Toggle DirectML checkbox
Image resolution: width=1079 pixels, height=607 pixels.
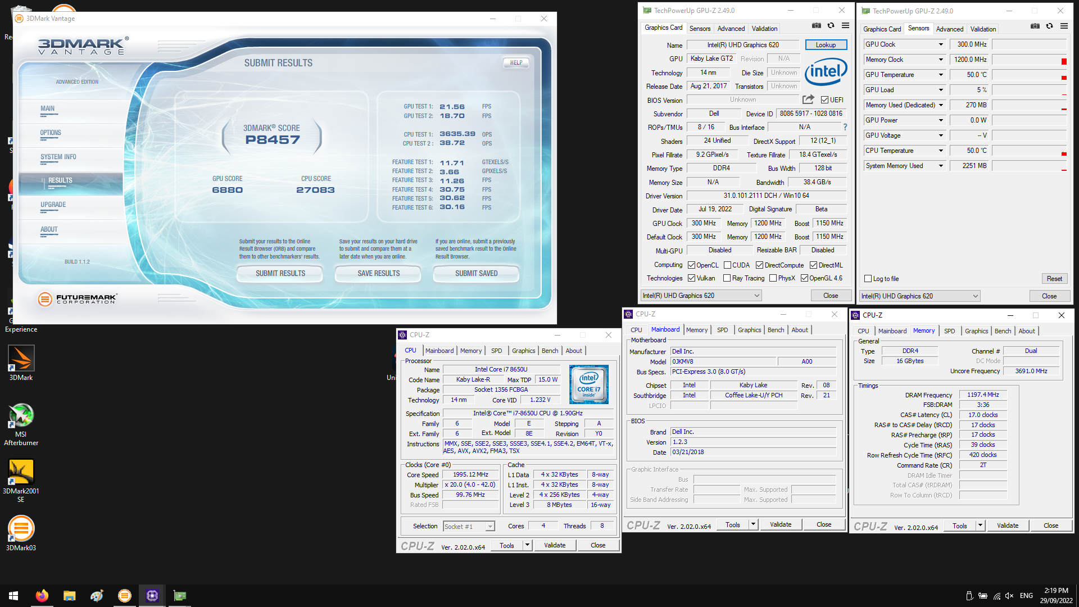(x=813, y=265)
